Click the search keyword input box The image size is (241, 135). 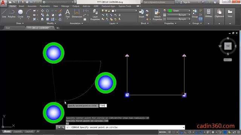click(x=159, y=2)
